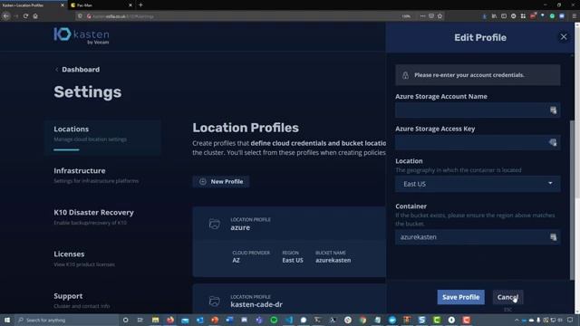Click the Kasten K10 logo
The height and width of the screenshot is (326, 580).
tap(82, 35)
